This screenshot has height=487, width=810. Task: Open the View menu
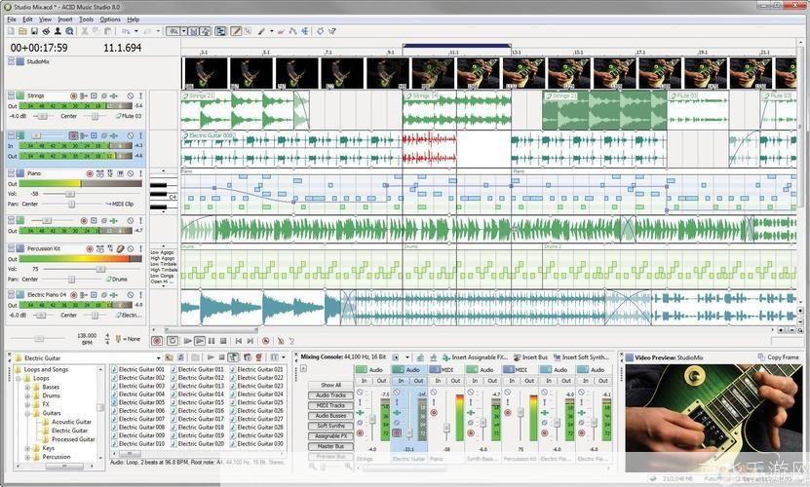coord(45,19)
